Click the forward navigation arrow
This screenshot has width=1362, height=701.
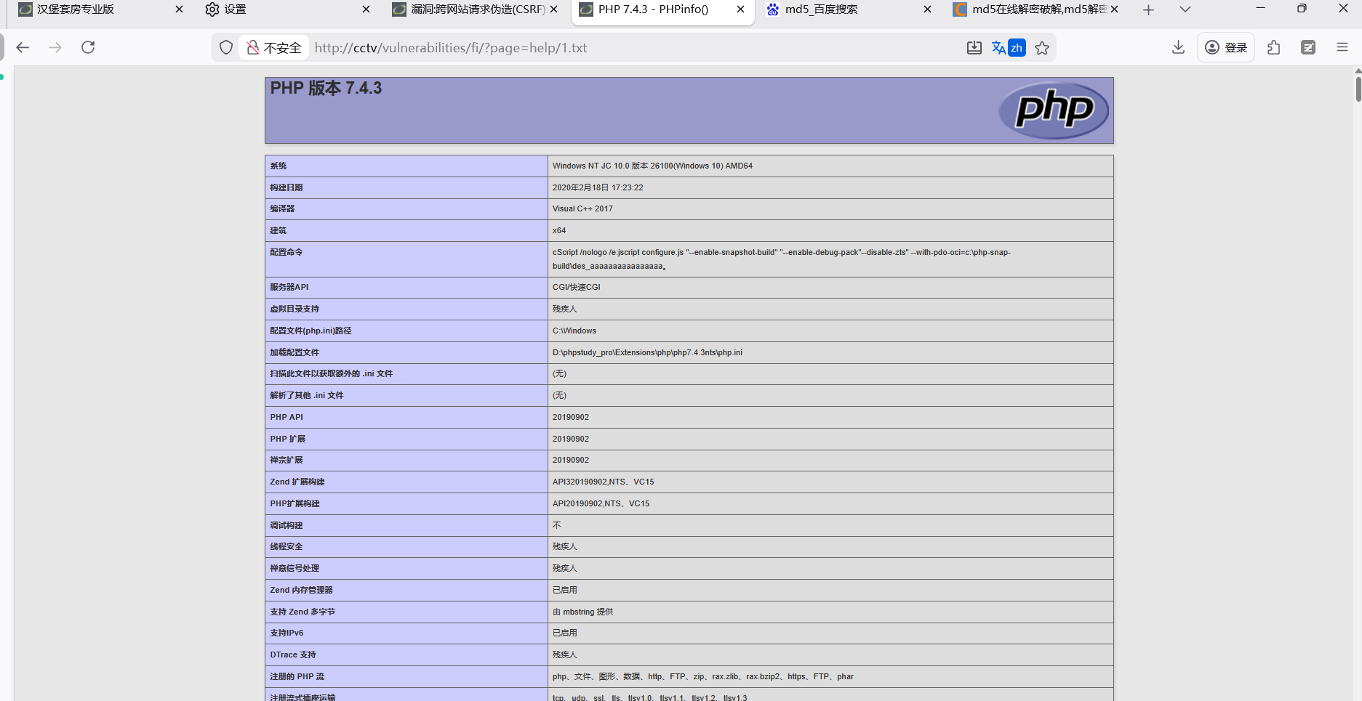pyautogui.click(x=55, y=47)
